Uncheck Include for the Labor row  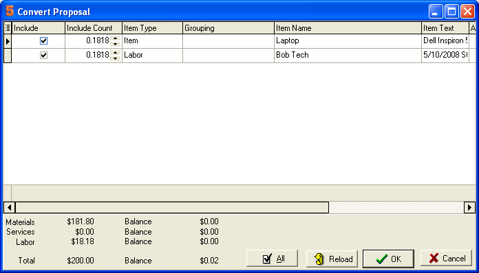(x=43, y=55)
